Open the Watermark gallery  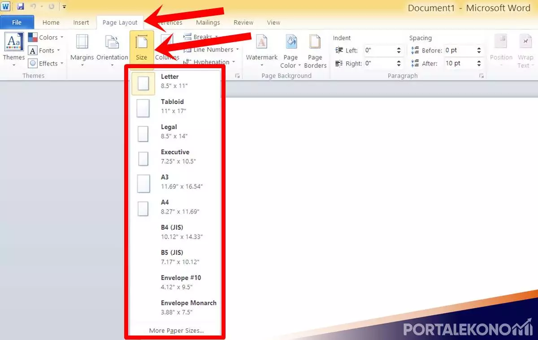point(262,50)
